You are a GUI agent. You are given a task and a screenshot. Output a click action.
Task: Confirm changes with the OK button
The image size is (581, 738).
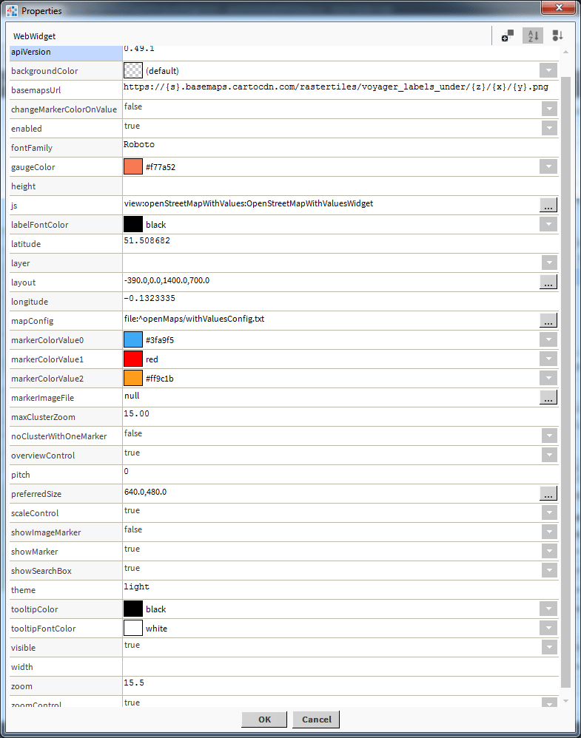[x=264, y=720]
